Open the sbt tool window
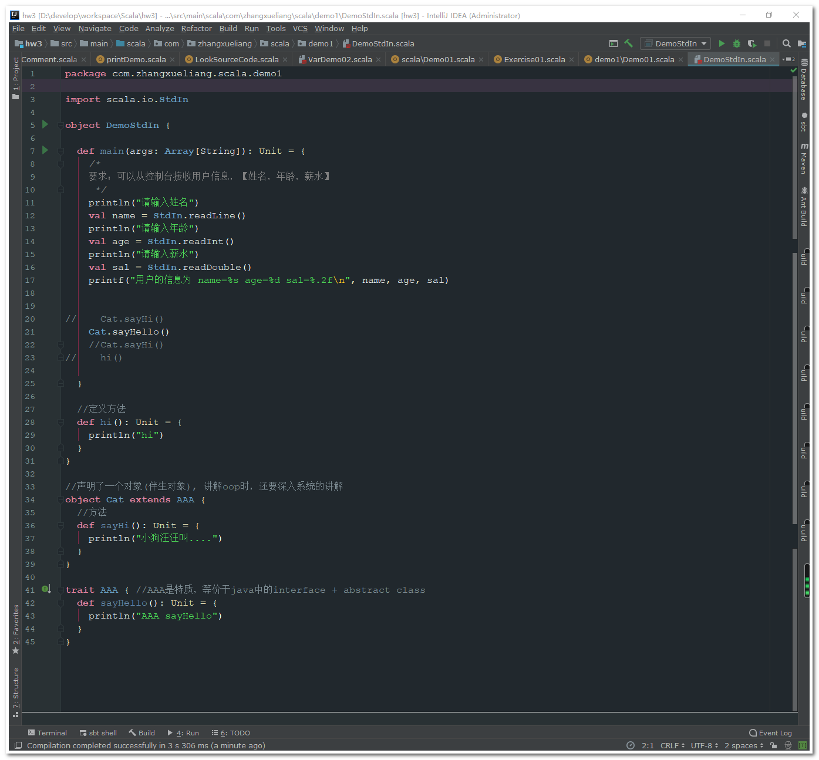The height and width of the screenshot is (760, 819). [x=804, y=122]
